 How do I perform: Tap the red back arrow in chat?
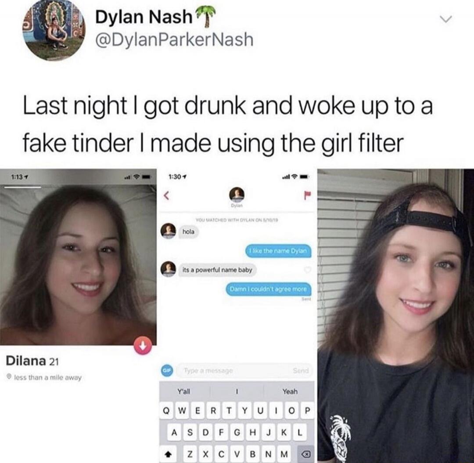[x=165, y=195]
